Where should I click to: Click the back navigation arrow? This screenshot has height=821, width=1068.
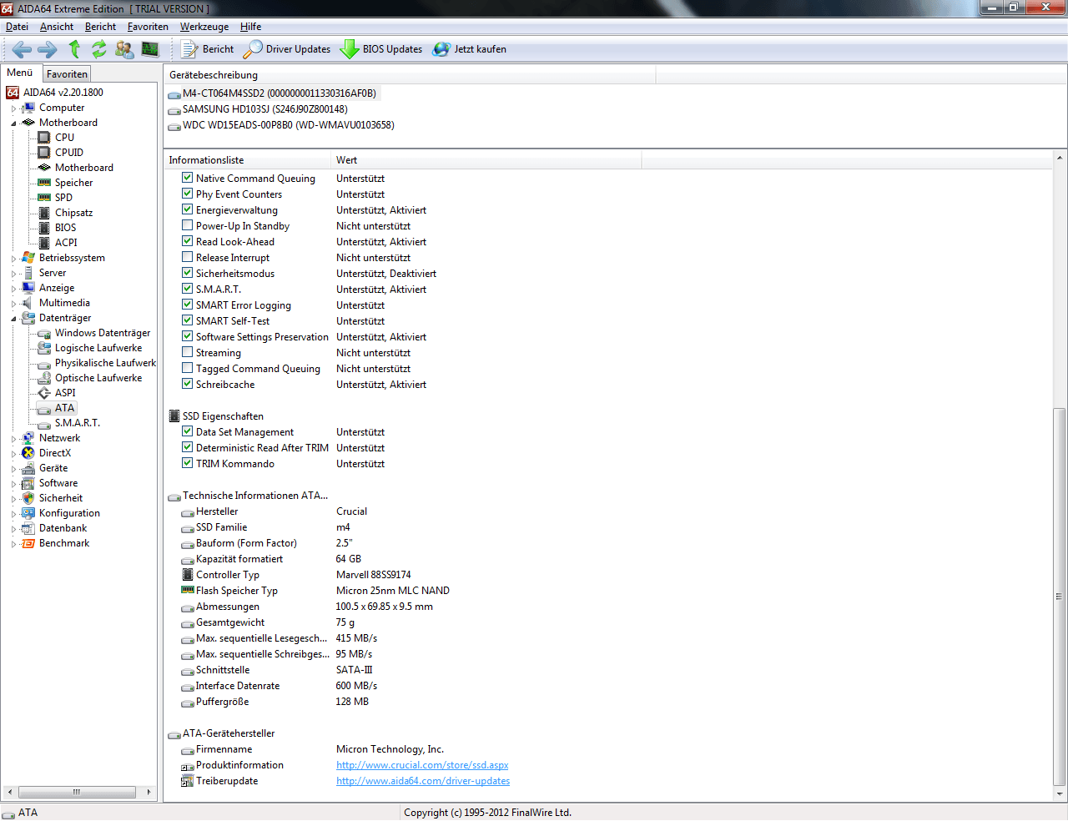[x=23, y=49]
